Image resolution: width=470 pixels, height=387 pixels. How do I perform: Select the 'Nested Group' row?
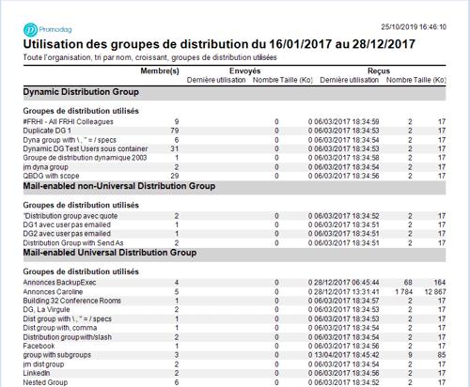tap(234, 382)
